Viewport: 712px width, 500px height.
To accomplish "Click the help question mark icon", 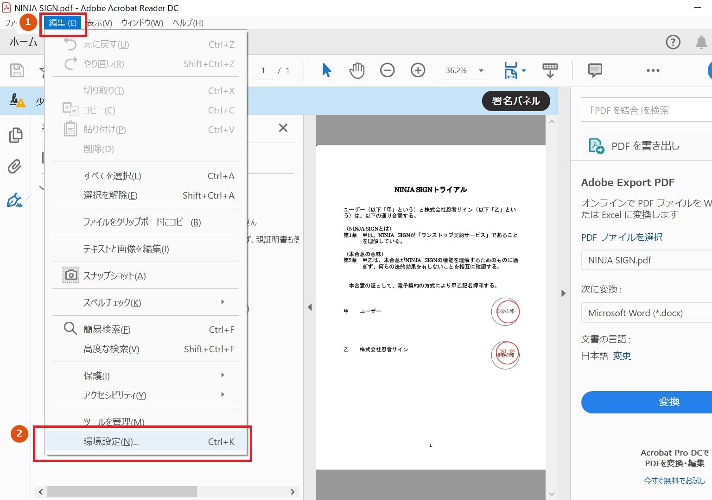I will tap(673, 42).
